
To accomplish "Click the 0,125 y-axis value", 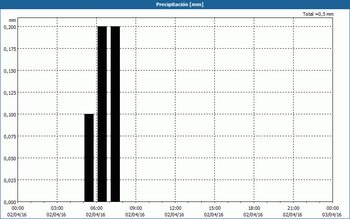I will point(10,93).
